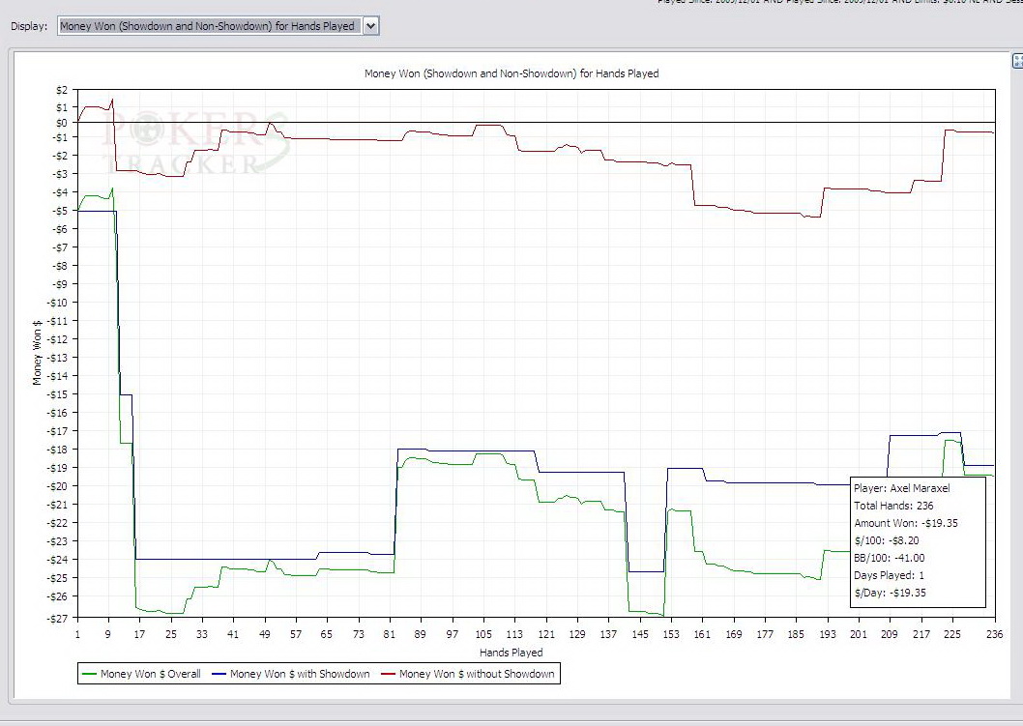Click the red without Showdown legend line

point(388,674)
